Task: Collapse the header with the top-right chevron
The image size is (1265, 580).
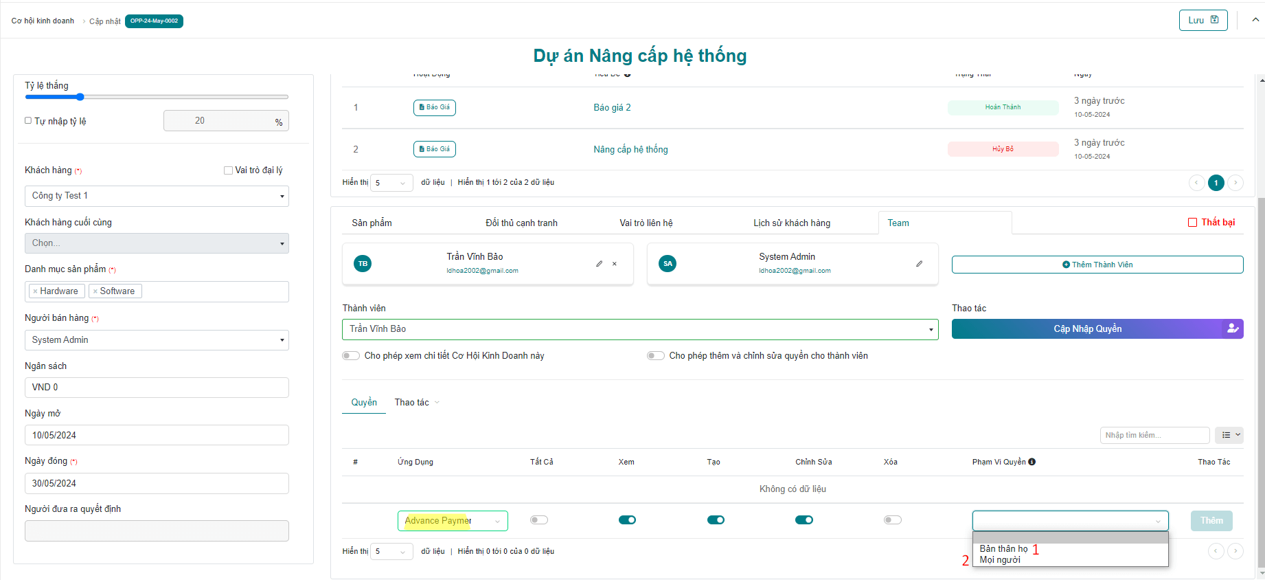Action: [1255, 20]
